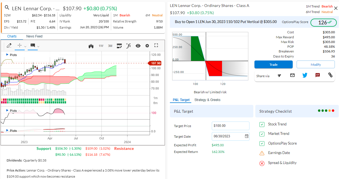Open chart settings gear

147,46
